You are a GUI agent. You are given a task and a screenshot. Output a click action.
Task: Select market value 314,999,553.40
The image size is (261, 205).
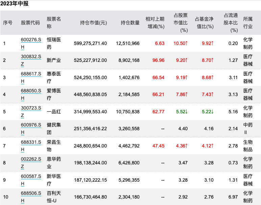tap(90, 112)
